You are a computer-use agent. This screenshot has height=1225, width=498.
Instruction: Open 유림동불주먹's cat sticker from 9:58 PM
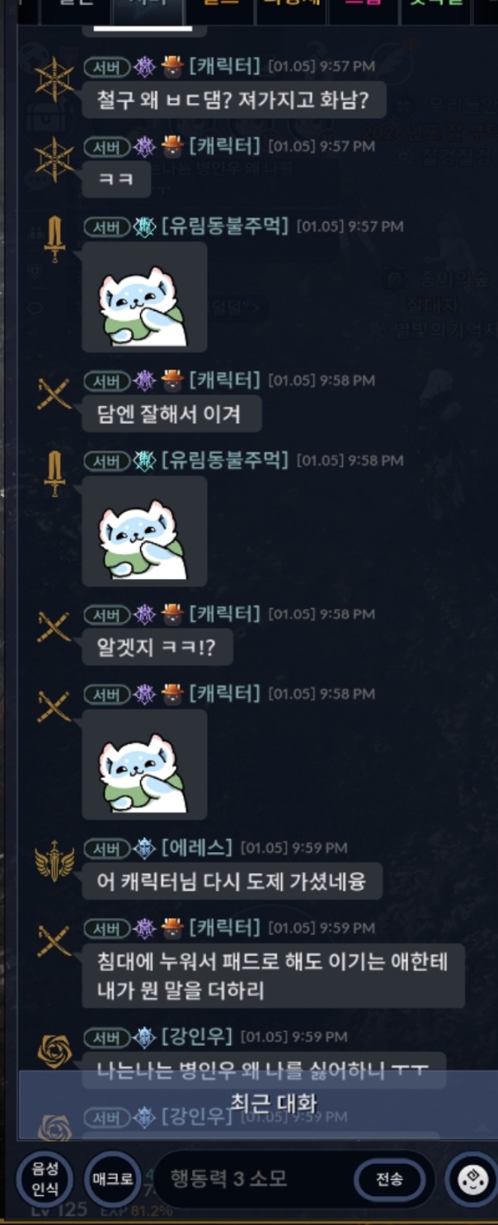pos(144,530)
